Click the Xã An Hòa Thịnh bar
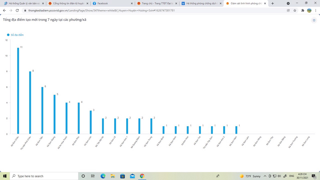 [x=66, y=118]
